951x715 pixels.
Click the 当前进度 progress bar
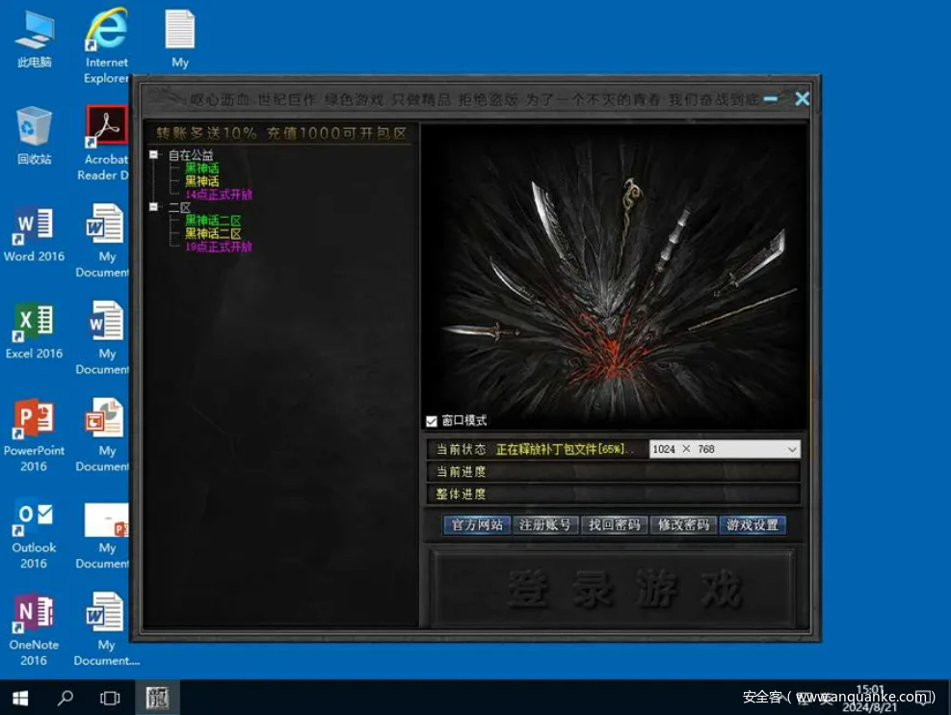point(614,472)
